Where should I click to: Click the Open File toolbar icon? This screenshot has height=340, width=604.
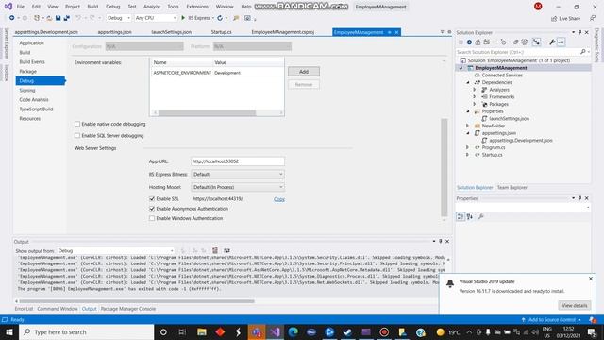49,18
